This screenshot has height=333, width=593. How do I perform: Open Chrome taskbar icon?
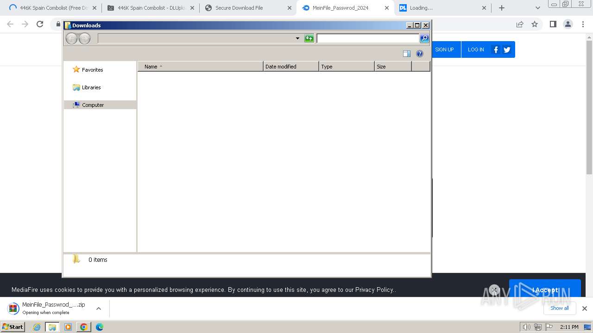pos(84,327)
